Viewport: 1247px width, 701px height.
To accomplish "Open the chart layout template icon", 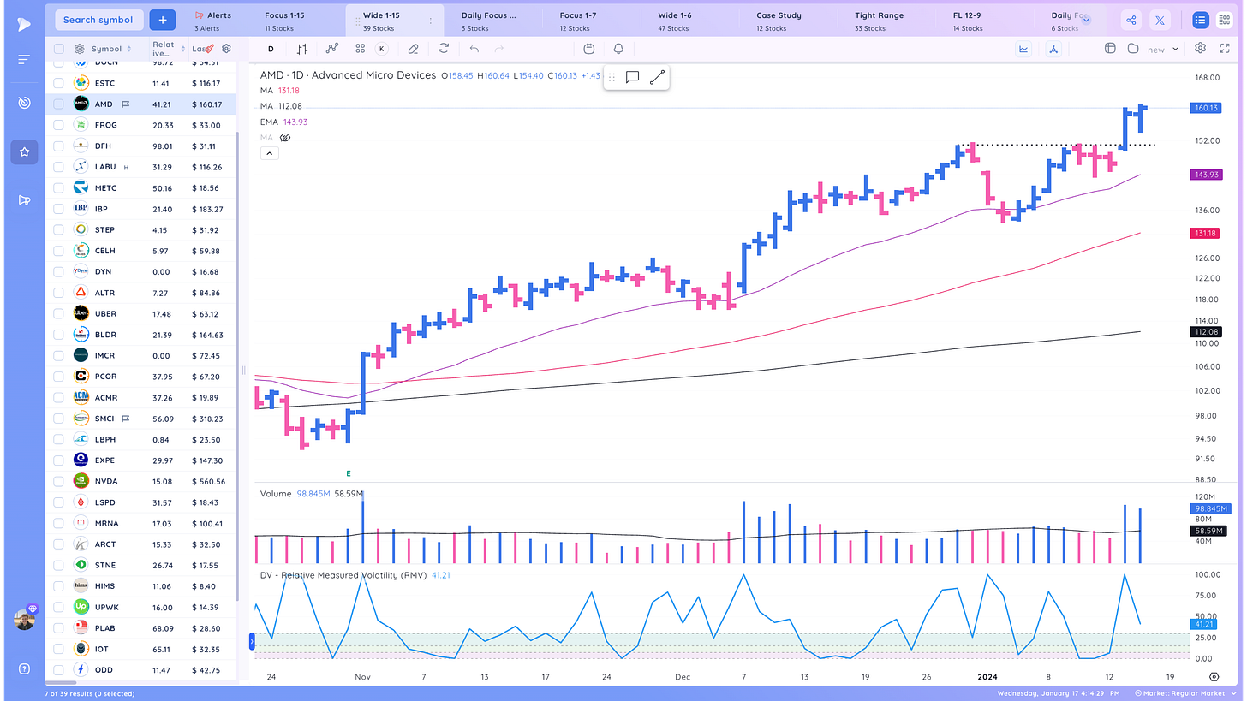I will point(1110,49).
